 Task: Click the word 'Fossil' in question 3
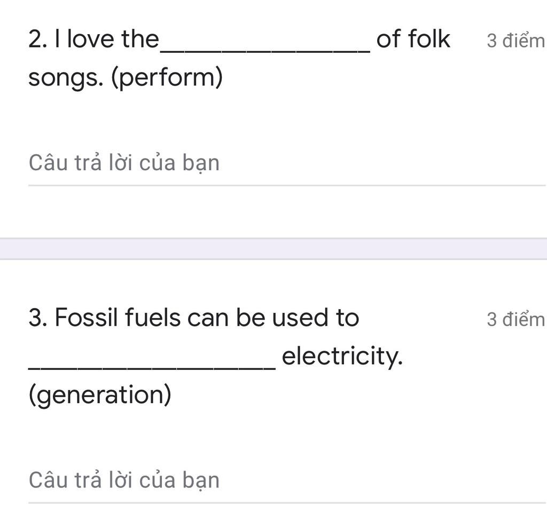point(87,318)
